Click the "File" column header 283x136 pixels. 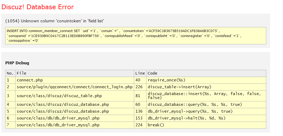tap(22, 73)
